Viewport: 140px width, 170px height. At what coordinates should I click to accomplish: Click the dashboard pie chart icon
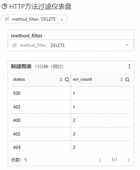pyautogui.click(x=4, y=6)
